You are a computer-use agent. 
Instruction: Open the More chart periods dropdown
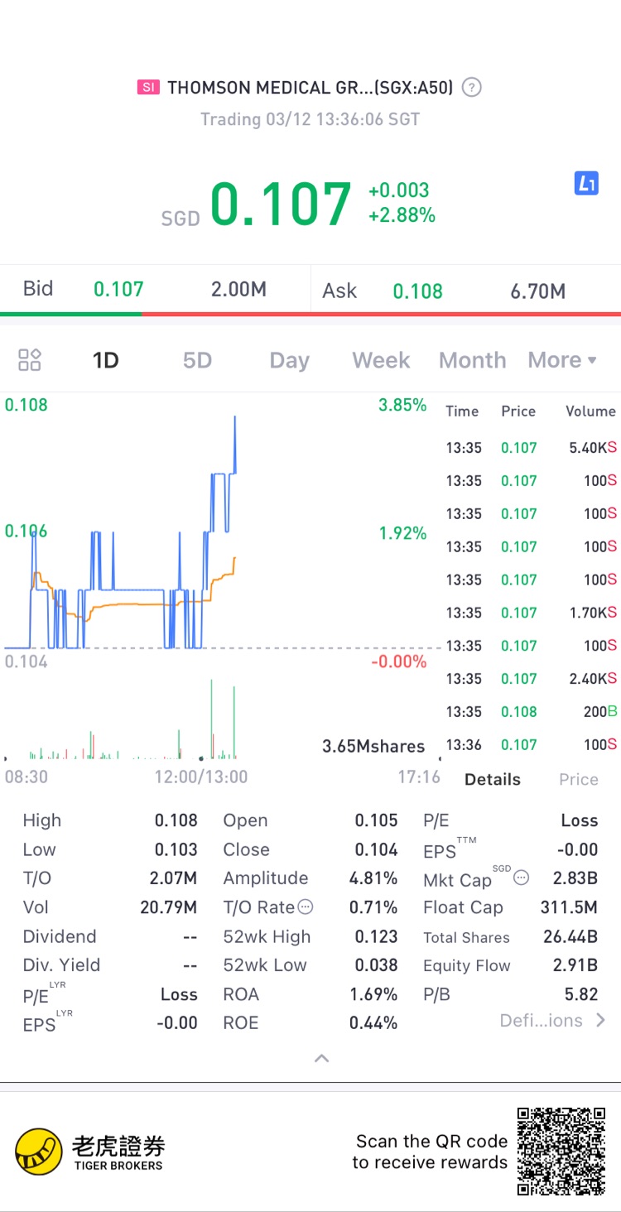pyautogui.click(x=562, y=360)
